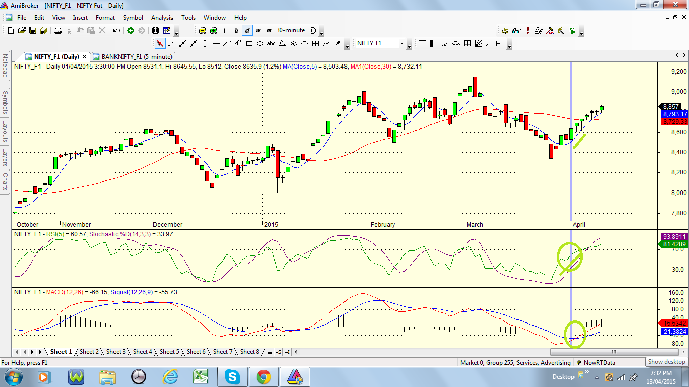
Task: Create a new document with New icon
Action: tap(11, 30)
